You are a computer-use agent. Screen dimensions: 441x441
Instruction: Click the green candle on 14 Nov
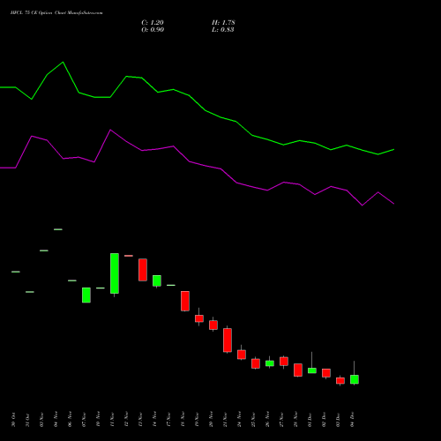tap(157, 280)
